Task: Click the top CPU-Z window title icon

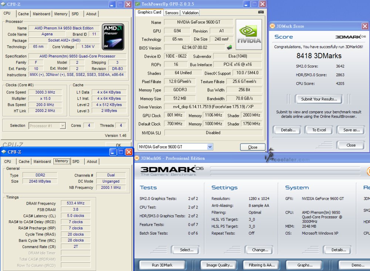Action: point(3,4)
